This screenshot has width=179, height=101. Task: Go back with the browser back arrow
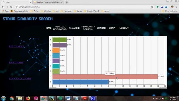3,7
